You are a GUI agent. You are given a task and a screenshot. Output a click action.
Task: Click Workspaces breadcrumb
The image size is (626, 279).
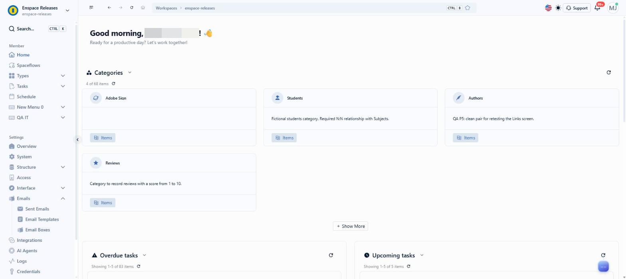point(166,8)
